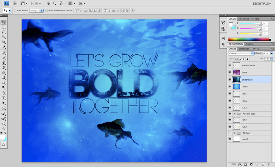Select the Horizontal Type tool
Image resolution: width=275 pixels, height=167 pixels.
tap(4, 98)
